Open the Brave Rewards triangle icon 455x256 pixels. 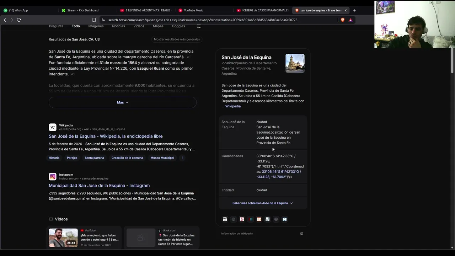pyautogui.click(x=350, y=20)
